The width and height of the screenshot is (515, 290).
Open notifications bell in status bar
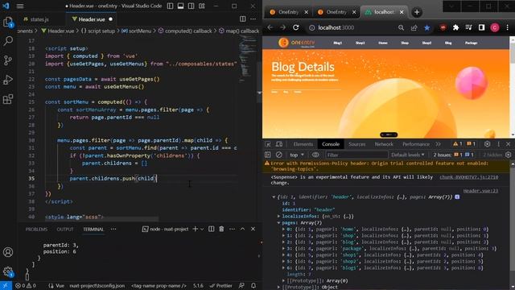(x=253, y=286)
